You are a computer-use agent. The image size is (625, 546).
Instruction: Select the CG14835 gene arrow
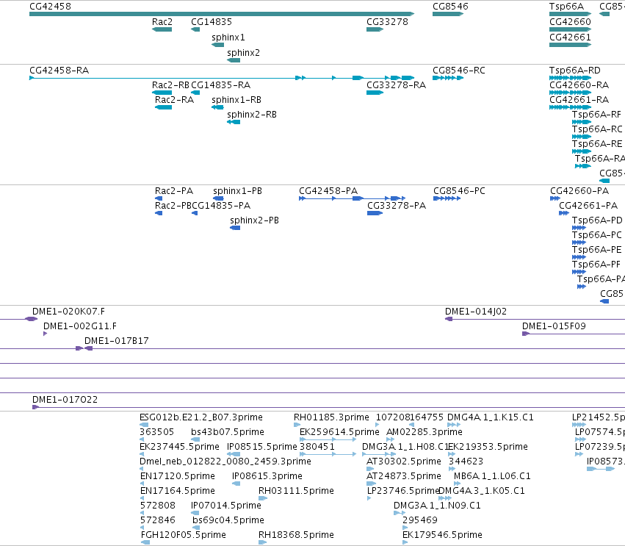click(x=195, y=29)
